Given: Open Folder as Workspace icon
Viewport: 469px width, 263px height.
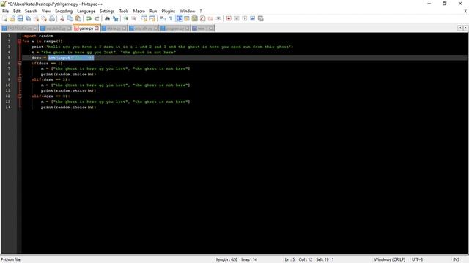Looking at the screenshot, I should 210,18.
